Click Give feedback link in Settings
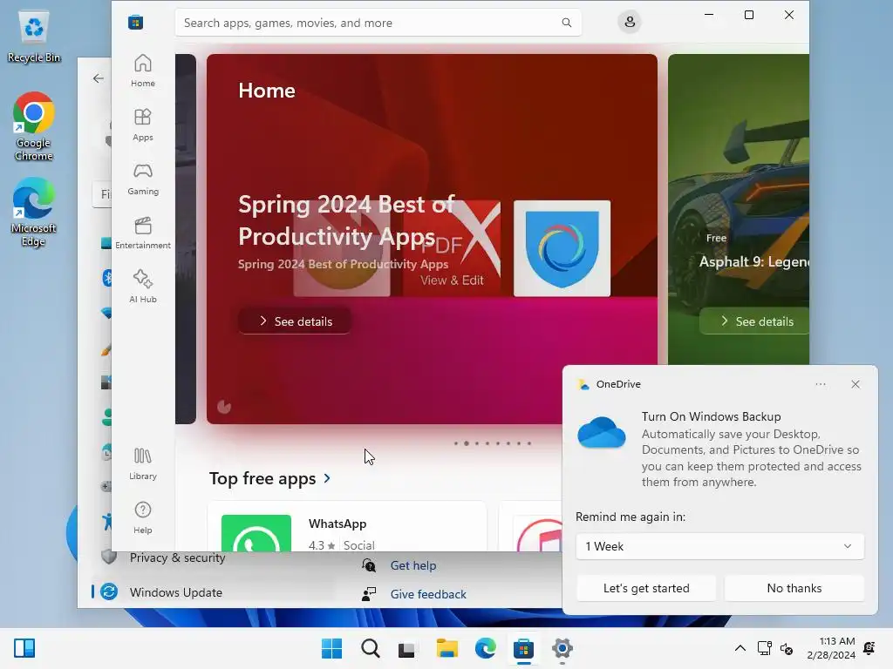The width and height of the screenshot is (893, 669). click(427, 594)
